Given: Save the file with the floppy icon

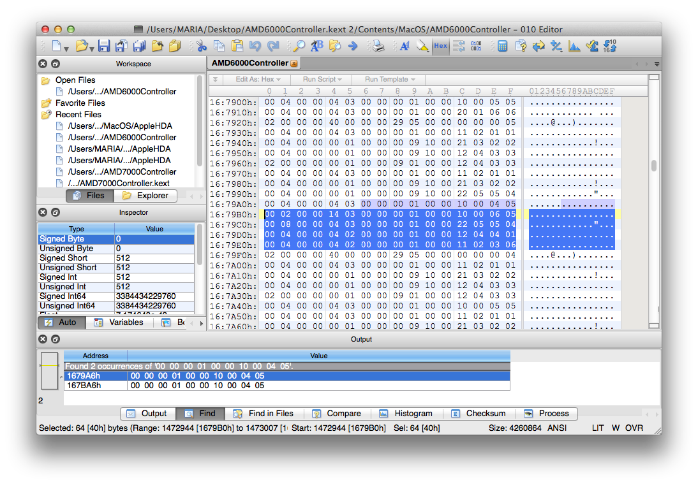Looking at the screenshot, I should pyautogui.click(x=104, y=46).
